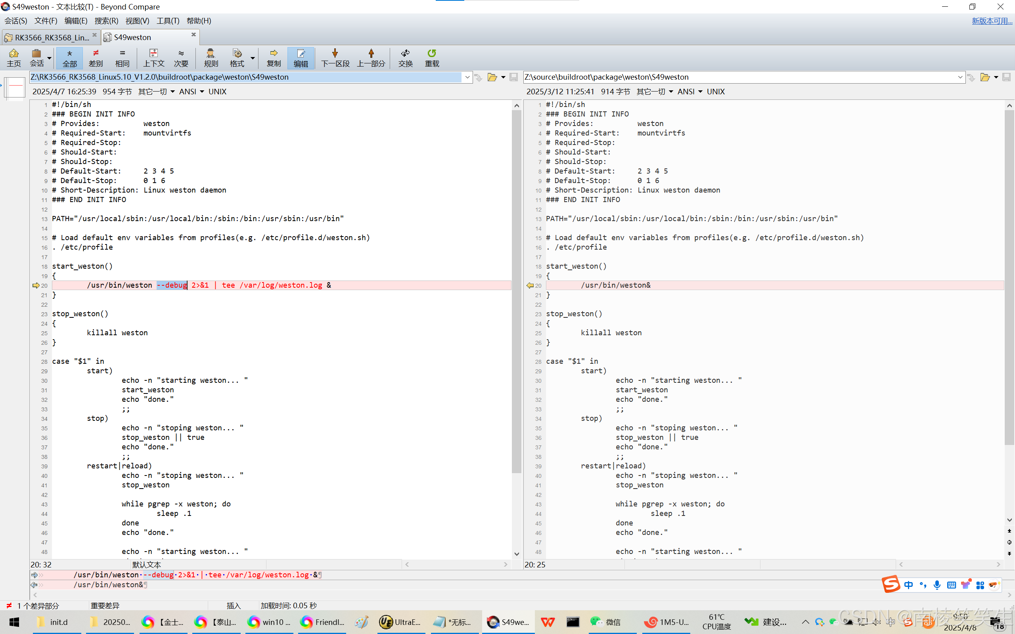Screen dimensions: 1015x634
Task: Open right pane 其它一切 file type dropdown
Action: click(x=654, y=92)
